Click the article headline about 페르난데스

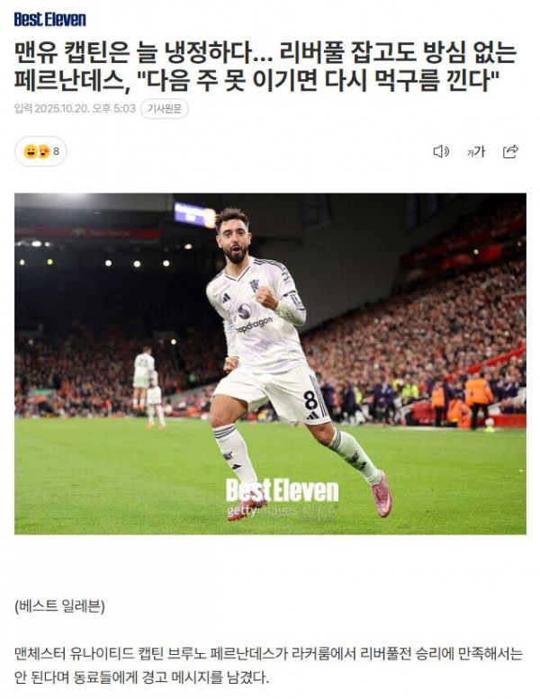(265, 67)
